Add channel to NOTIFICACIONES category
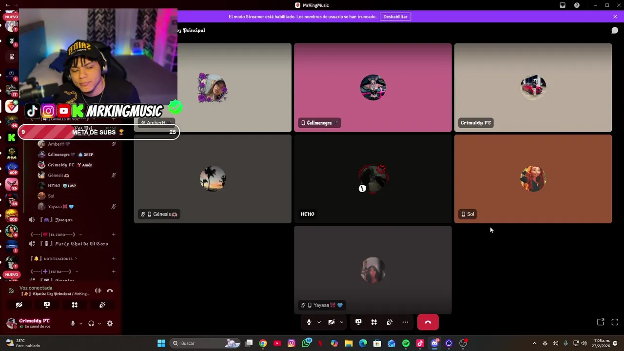Viewport: 624px width, 351px height. 114,259
